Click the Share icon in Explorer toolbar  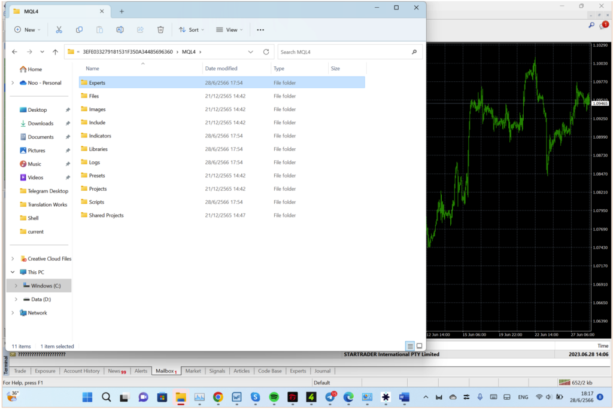click(140, 30)
